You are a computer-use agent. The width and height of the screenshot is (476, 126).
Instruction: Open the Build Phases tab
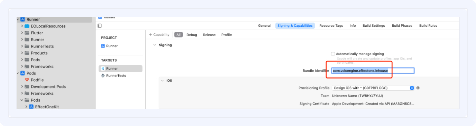tap(402, 26)
